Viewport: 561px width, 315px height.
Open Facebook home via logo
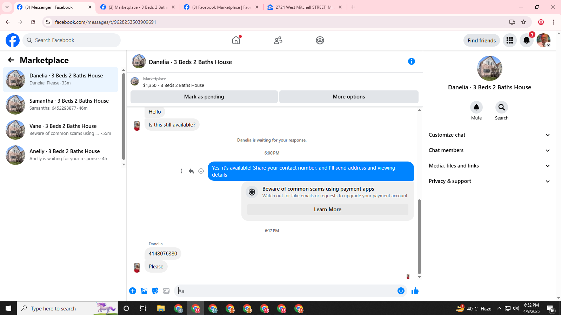pos(13,40)
